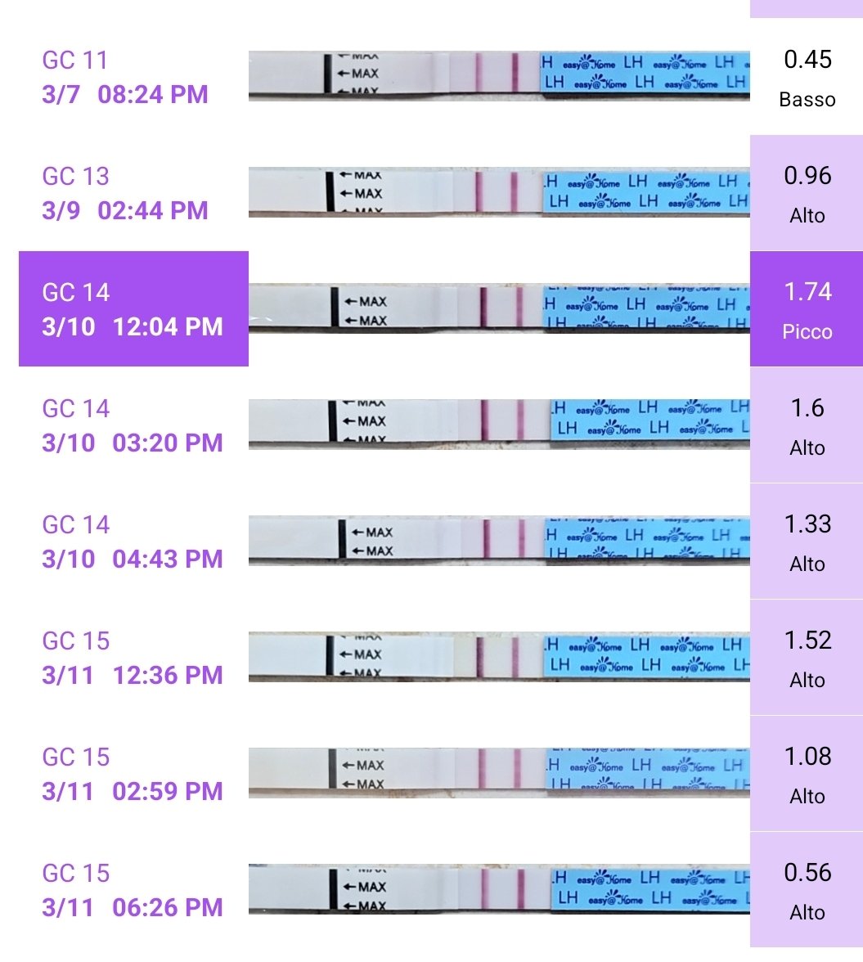Select the 1.6 Alto result cell
Viewport: 863px width, 962px height.
[x=807, y=425]
